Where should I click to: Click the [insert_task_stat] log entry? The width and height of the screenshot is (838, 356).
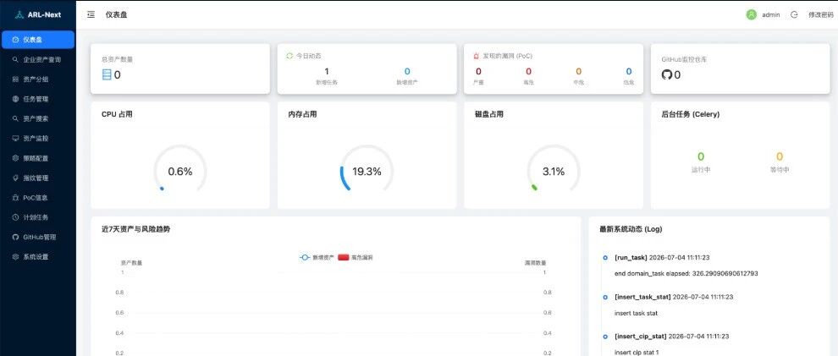click(x=674, y=297)
